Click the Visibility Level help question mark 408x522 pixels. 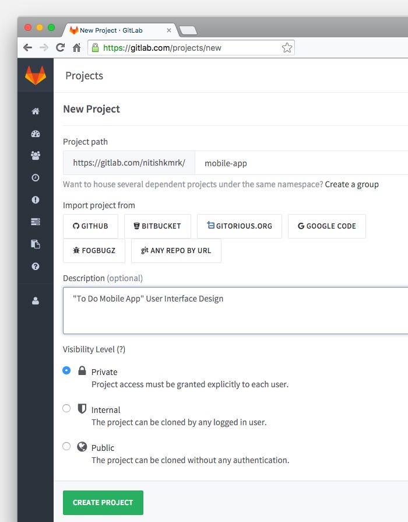121,349
